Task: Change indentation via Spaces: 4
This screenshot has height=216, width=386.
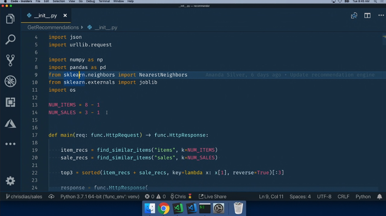Action: [300, 196]
